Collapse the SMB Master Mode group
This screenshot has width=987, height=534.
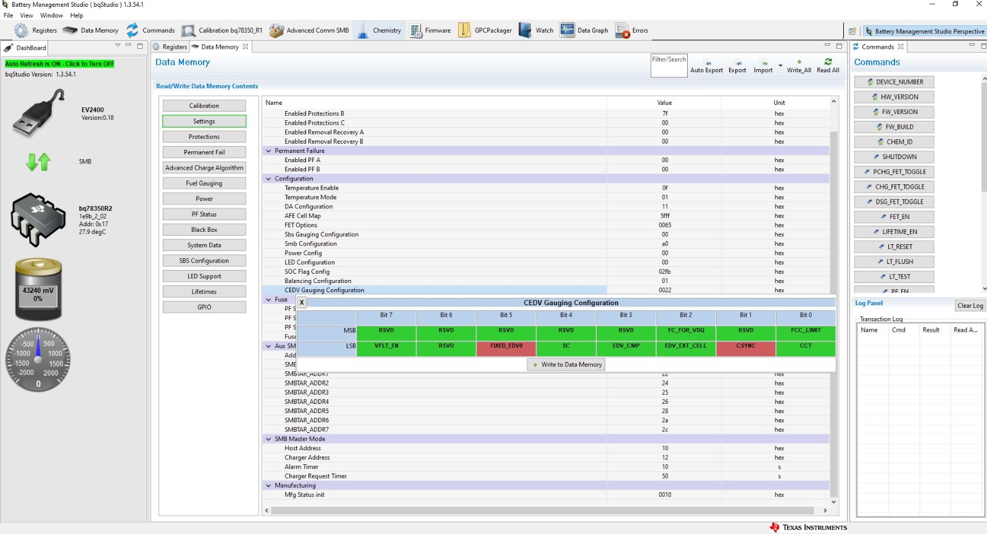(268, 439)
